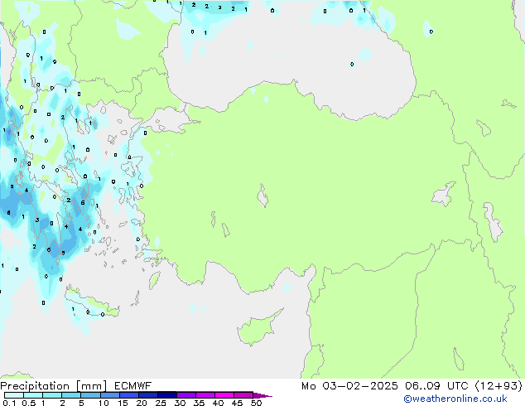
Task: Click the island of Crete on the map
Action: 92,303
